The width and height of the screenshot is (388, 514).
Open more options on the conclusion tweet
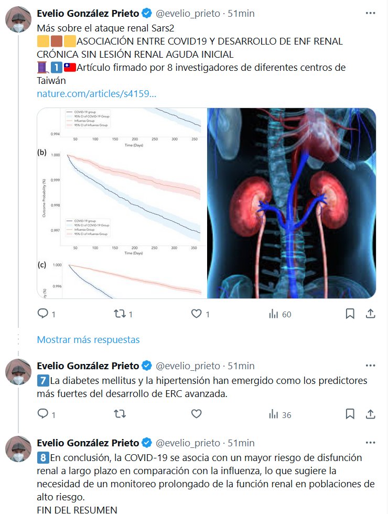pos(370,443)
